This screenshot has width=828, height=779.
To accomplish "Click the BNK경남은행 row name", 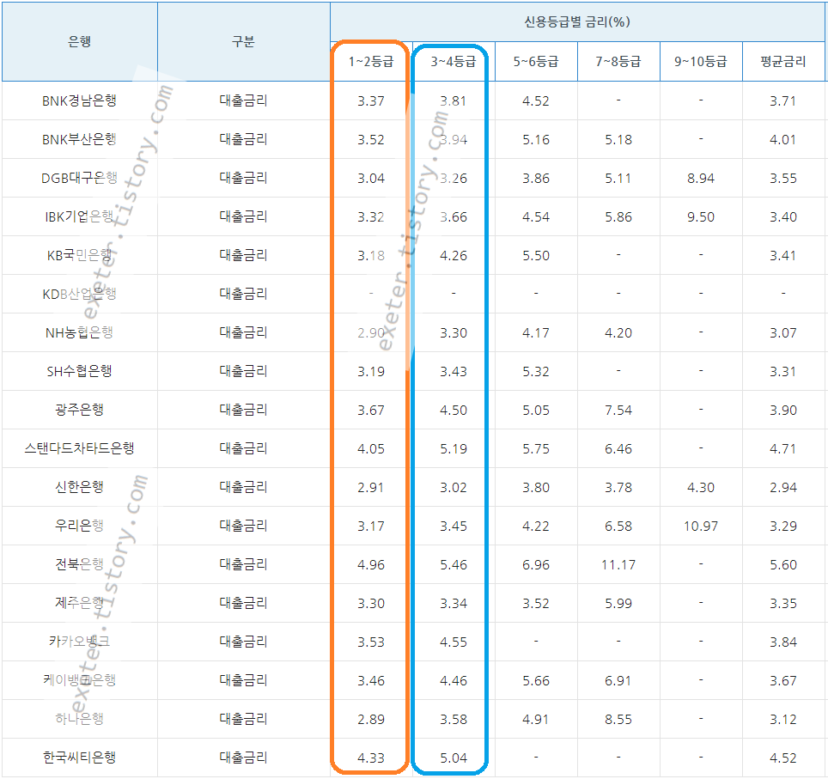I will 79,100.
